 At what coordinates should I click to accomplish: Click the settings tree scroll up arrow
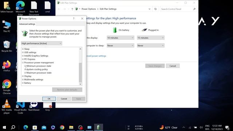tap(80, 49)
